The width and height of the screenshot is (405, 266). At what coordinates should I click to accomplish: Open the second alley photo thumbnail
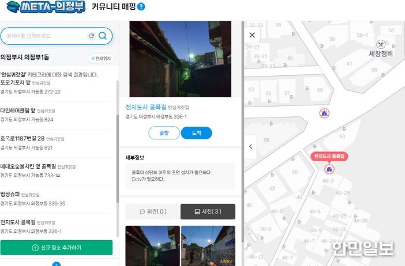(x=208, y=246)
